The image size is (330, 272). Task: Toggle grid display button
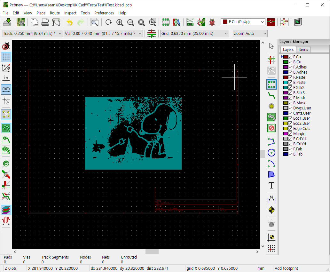(6, 57)
